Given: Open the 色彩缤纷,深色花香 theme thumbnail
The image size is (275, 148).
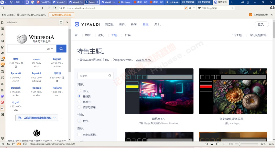Looking at the screenshot, I should click(x=233, y=91).
